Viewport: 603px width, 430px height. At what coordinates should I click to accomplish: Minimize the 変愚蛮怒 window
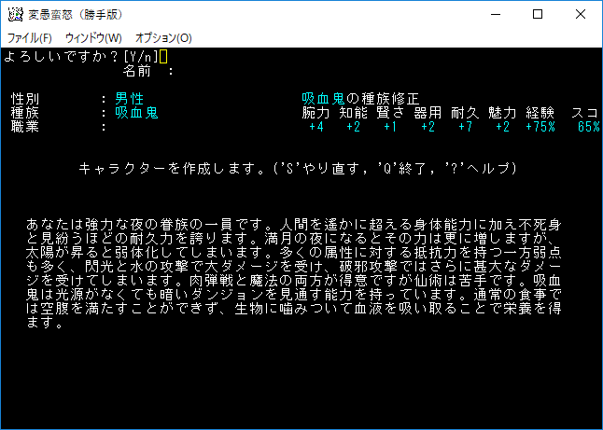495,14
